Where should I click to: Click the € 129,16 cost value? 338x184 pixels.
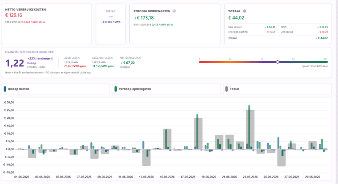pos(14,15)
